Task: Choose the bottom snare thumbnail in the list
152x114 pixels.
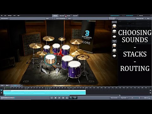Action: 114,56
